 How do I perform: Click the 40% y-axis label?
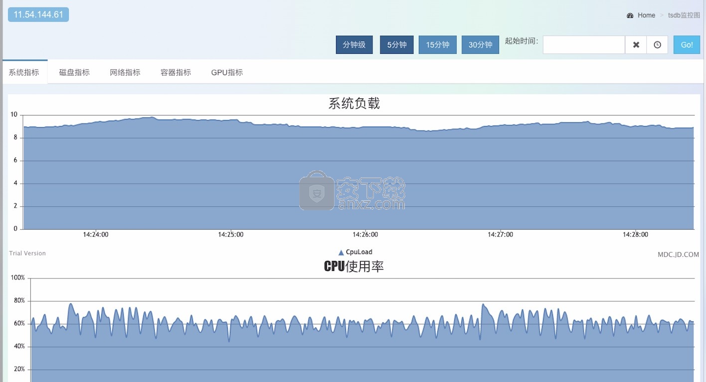(x=19, y=346)
